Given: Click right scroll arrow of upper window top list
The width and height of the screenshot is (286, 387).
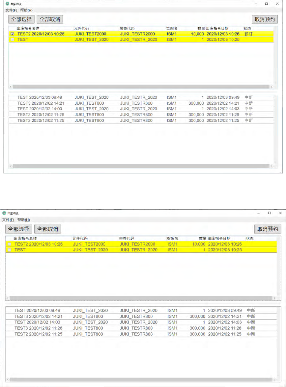Looking at the screenshot, I should pyautogui.click(x=272, y=87).
